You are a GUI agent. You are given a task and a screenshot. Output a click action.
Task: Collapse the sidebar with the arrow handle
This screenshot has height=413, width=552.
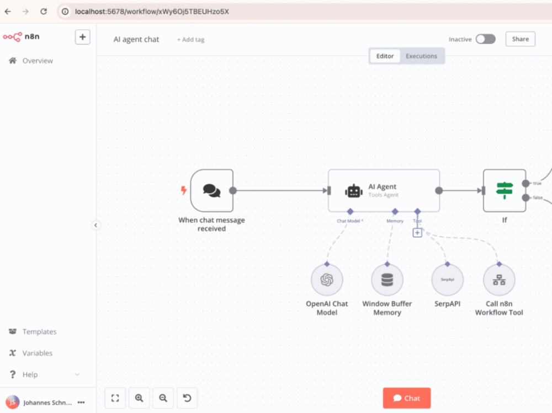tap(95, 225)
